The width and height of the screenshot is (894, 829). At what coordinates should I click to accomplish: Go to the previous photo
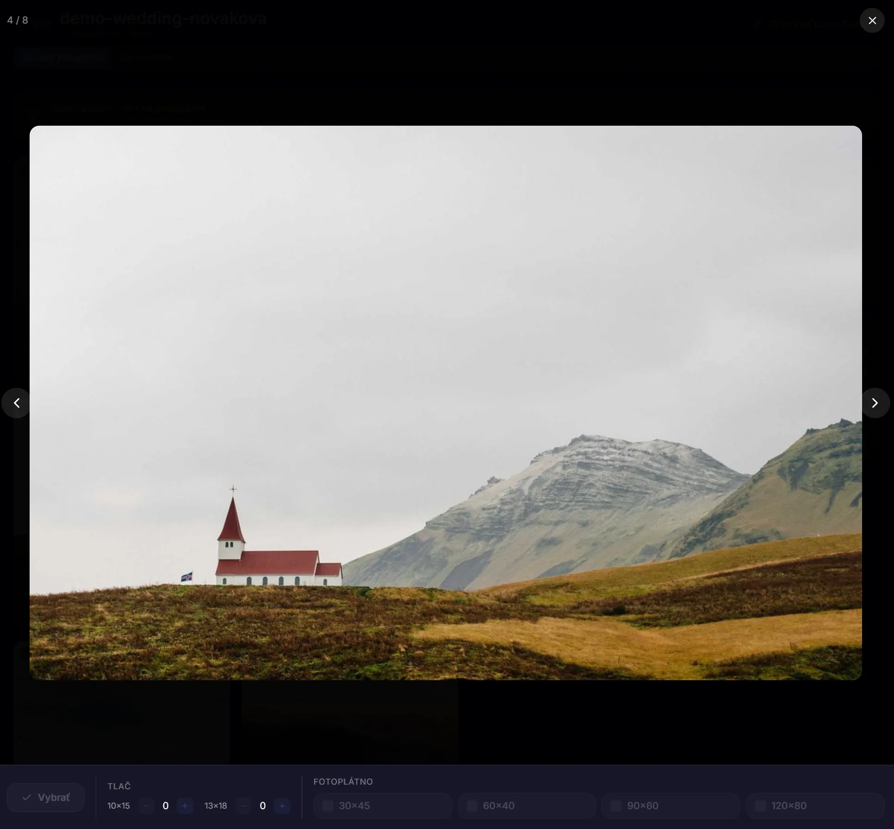(x=17, y=403)
